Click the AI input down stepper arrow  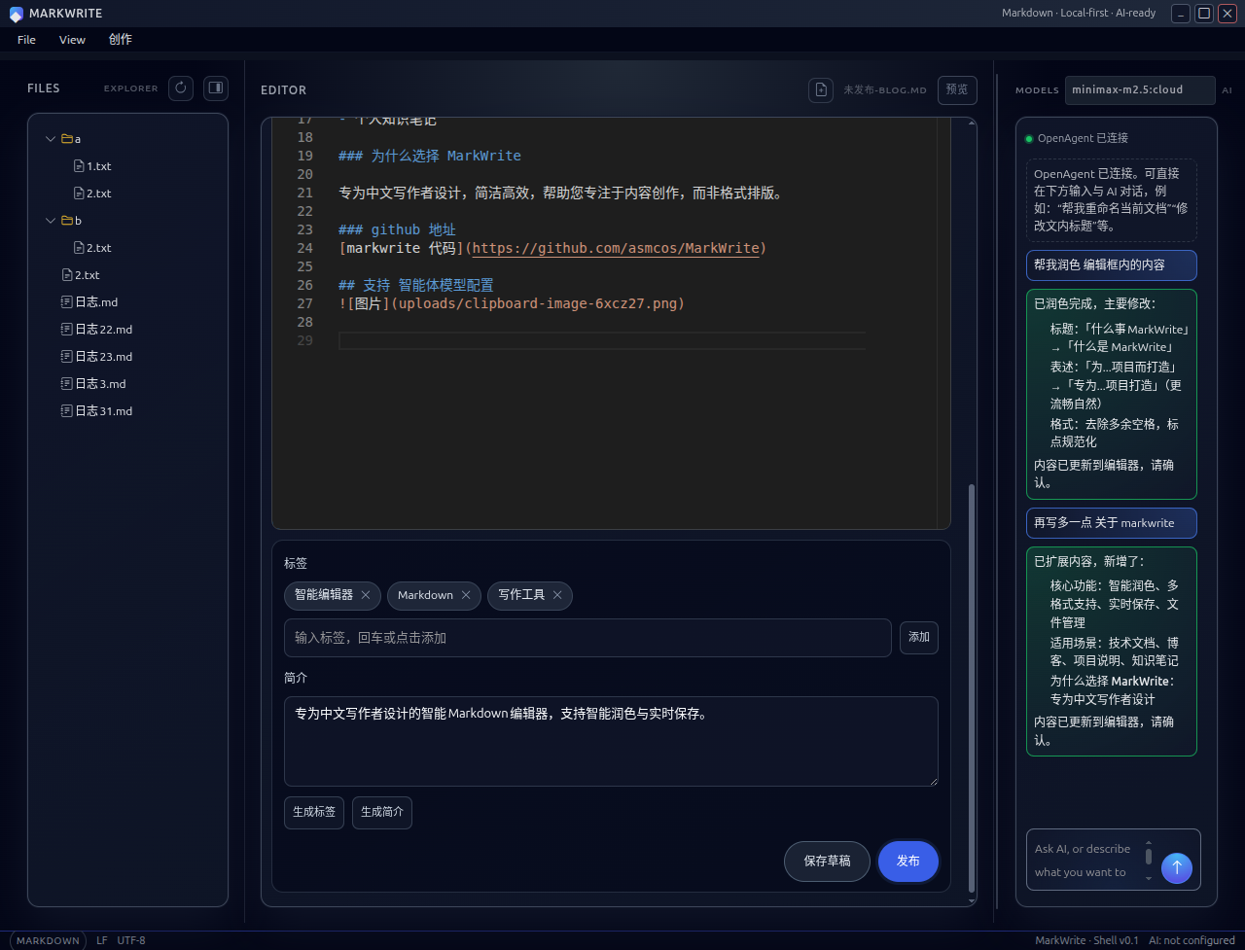point(1148,877)
